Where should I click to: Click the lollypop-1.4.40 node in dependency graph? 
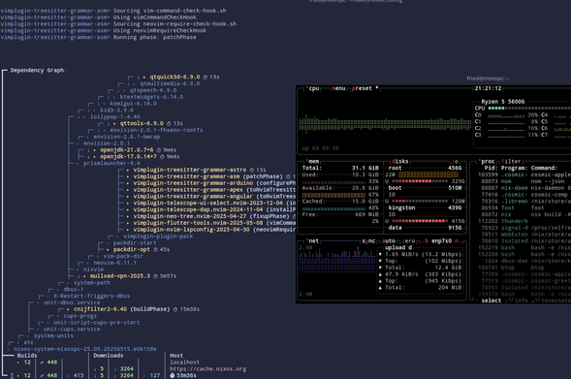pos(115,117)
